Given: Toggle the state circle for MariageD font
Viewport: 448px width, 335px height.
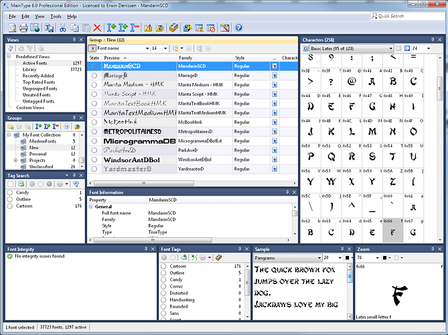Looking at the screenshot, I should 94,76.
